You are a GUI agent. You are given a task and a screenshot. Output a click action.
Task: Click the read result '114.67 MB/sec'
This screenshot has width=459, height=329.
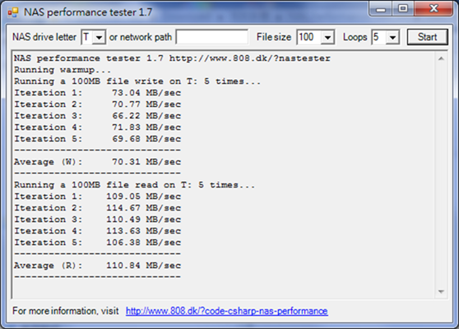pyautogui.click(x=143, y=208)
